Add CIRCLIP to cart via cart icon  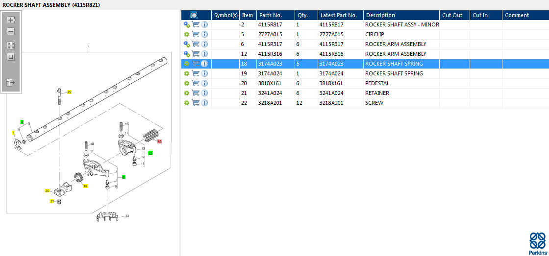pyautogui.click(x=196, y=34)
